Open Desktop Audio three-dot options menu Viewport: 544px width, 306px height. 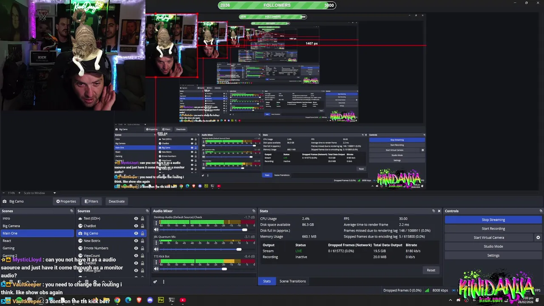[156, 223]
